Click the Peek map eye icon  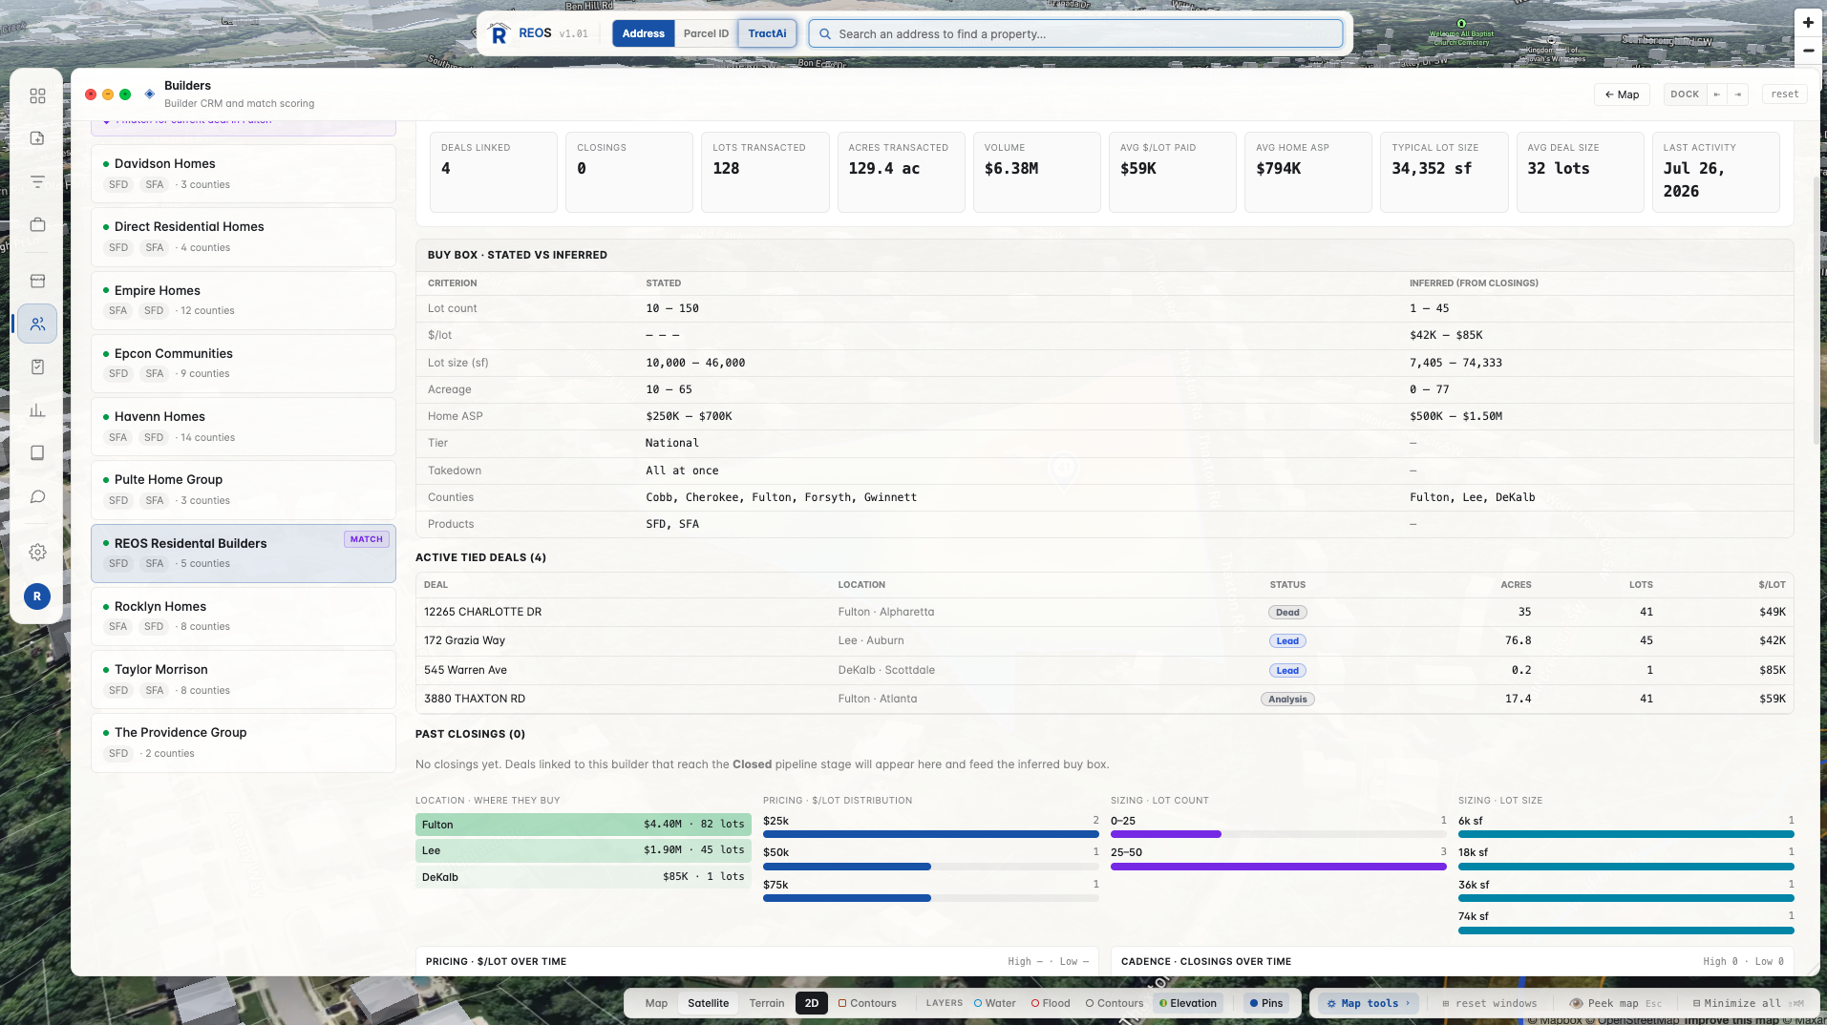pos(1576,1003)
